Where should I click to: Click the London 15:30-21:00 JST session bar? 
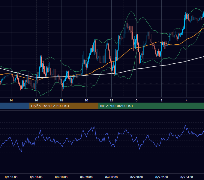(64, 106)
